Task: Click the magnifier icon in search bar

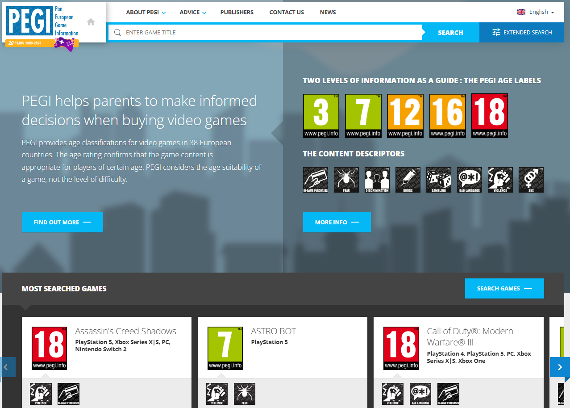Action: 117,32
